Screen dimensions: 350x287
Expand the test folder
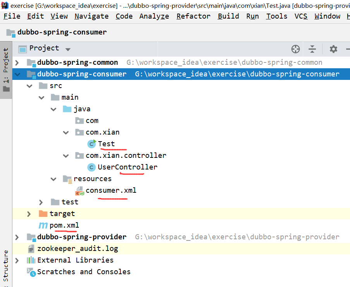[x=41, y=202]
